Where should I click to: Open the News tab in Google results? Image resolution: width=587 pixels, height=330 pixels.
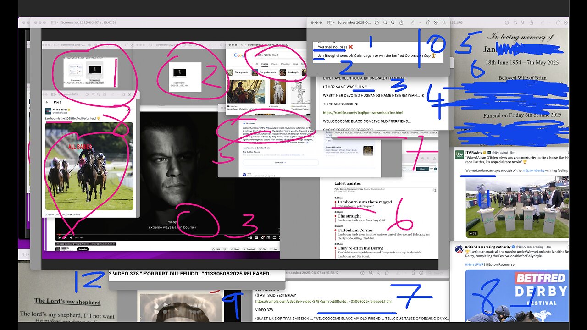[x=295, y=64]
